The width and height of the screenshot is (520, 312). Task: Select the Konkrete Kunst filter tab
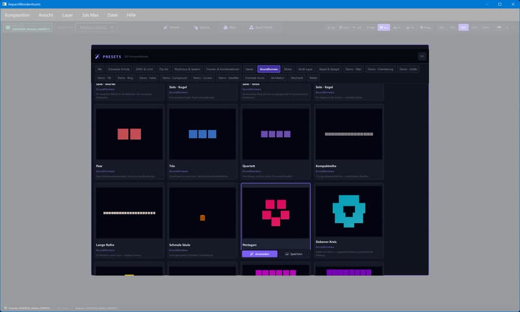255,78
